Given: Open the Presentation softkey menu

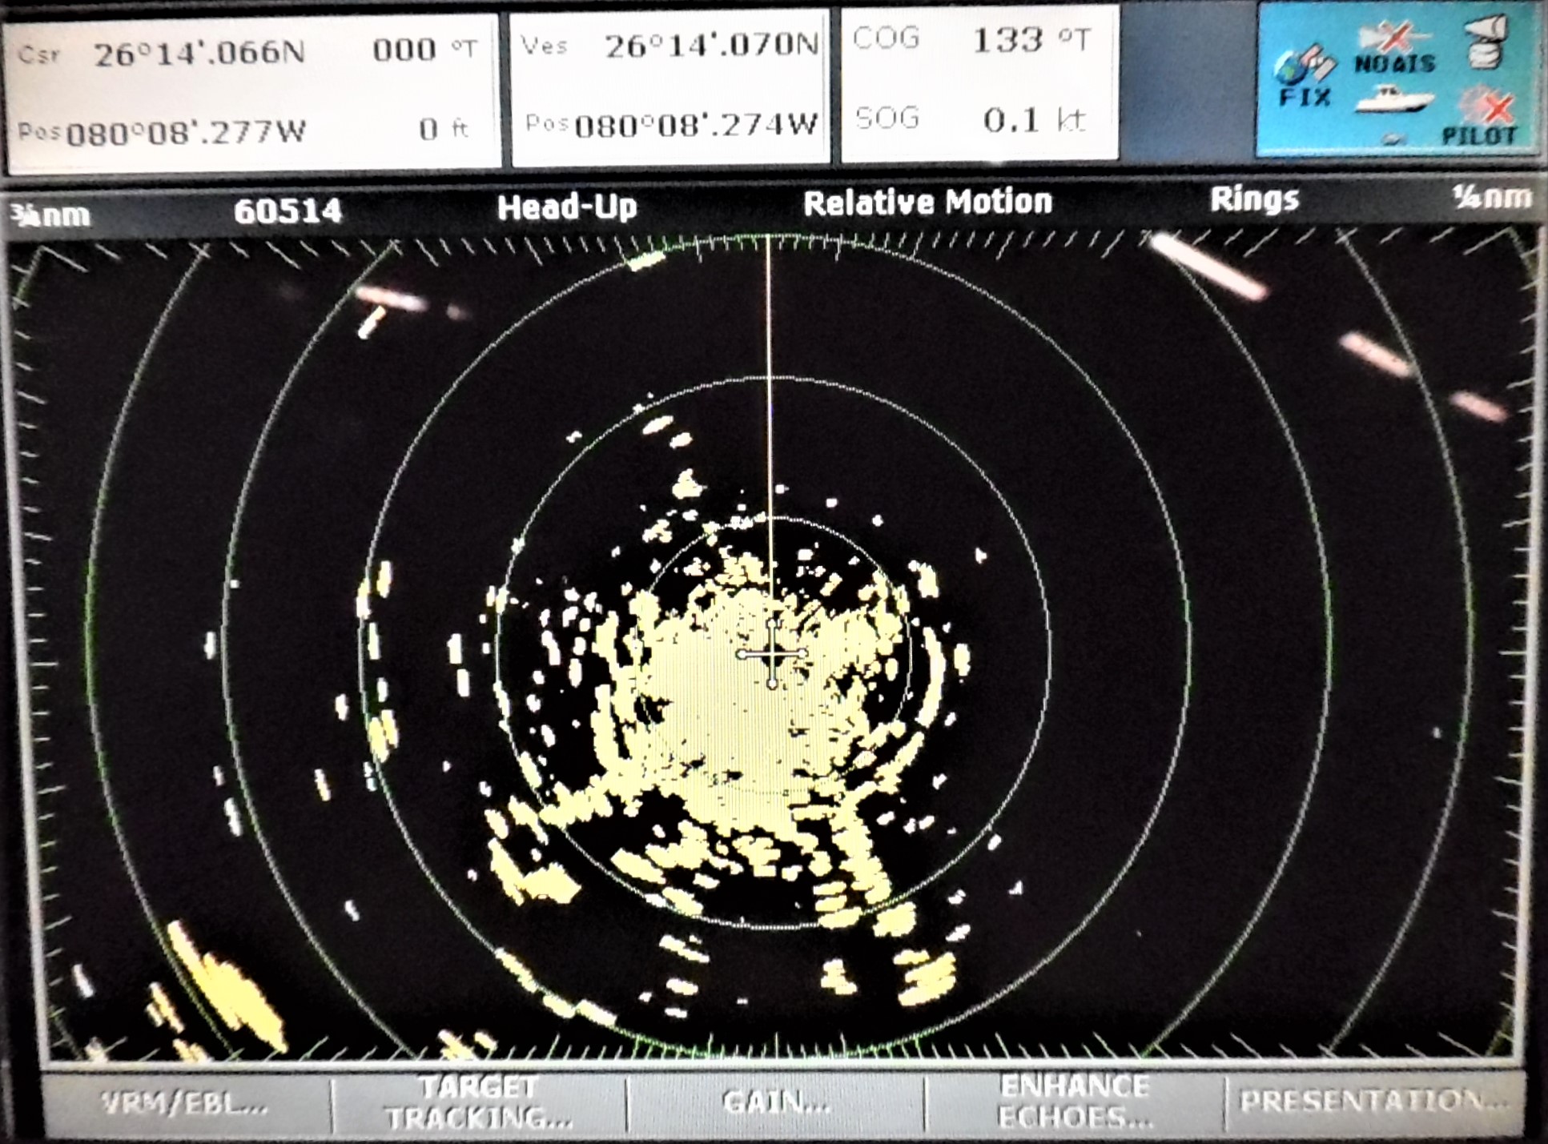Looking at the screenshot, I should [x=1373, y=1102].
